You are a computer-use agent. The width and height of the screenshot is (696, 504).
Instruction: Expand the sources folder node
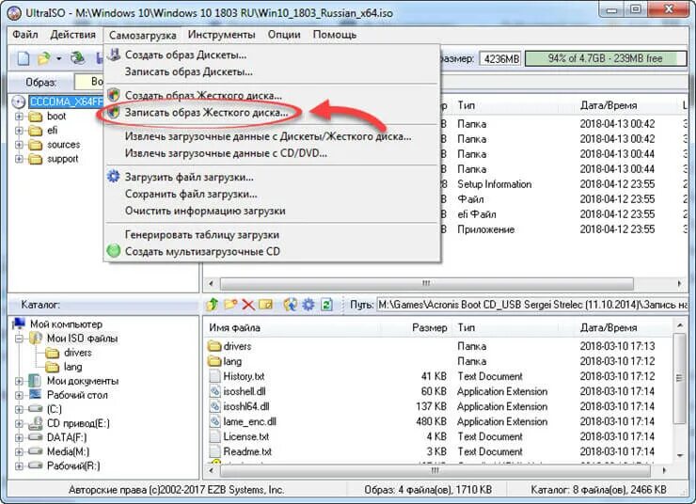click(x=19, y=145)
